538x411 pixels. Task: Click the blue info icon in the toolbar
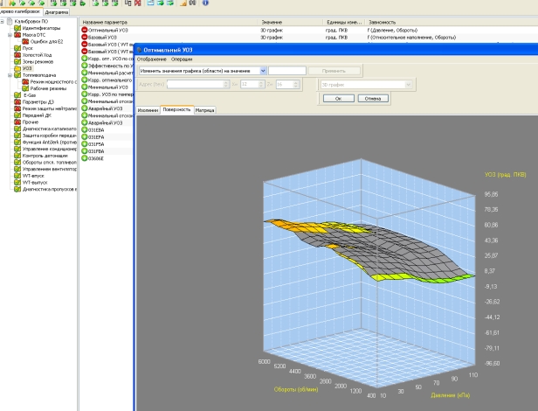coord(205,3)
